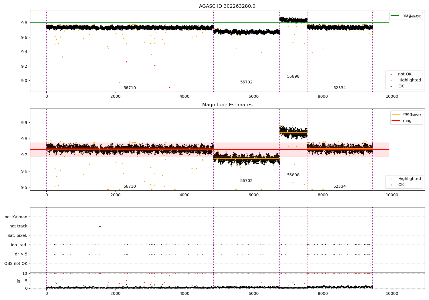Click the 2000 x-tick under the top plot
This screenshot has height=300, width=429.
pyautogui.click(x=116, y=97)
